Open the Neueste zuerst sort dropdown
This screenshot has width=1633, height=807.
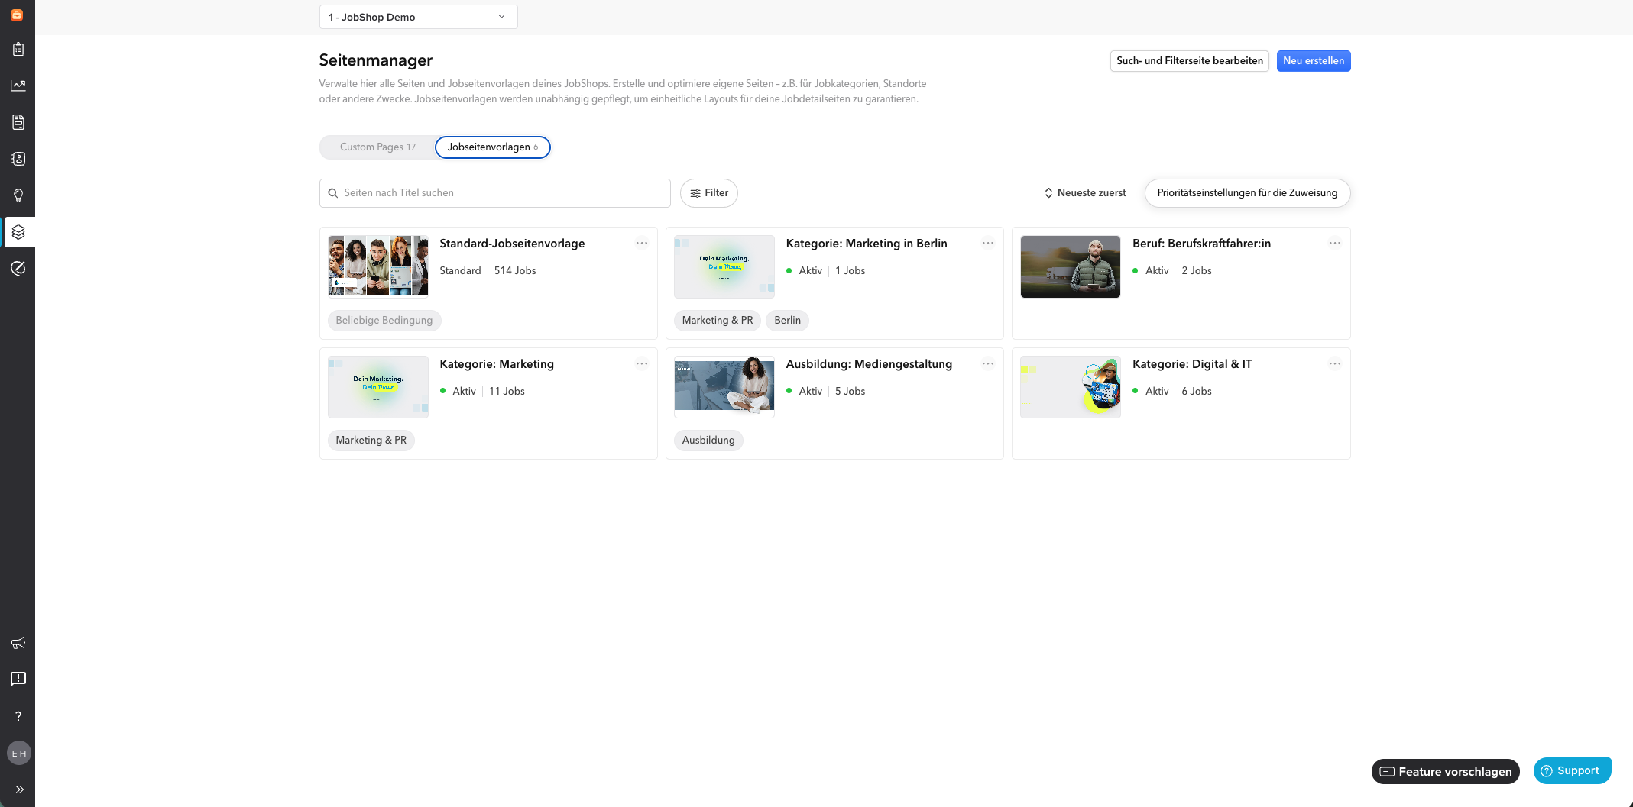pos(1085,193)
